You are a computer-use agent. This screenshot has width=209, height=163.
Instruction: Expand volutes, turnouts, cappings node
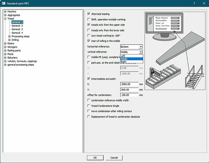[5, 61]
